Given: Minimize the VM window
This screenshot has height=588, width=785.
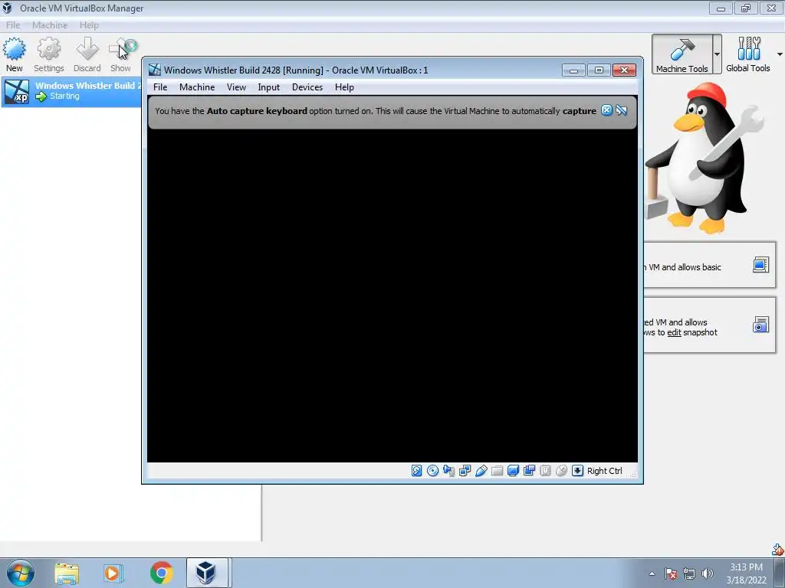Looking at the screenshot, I should click(x=573, y=70).
